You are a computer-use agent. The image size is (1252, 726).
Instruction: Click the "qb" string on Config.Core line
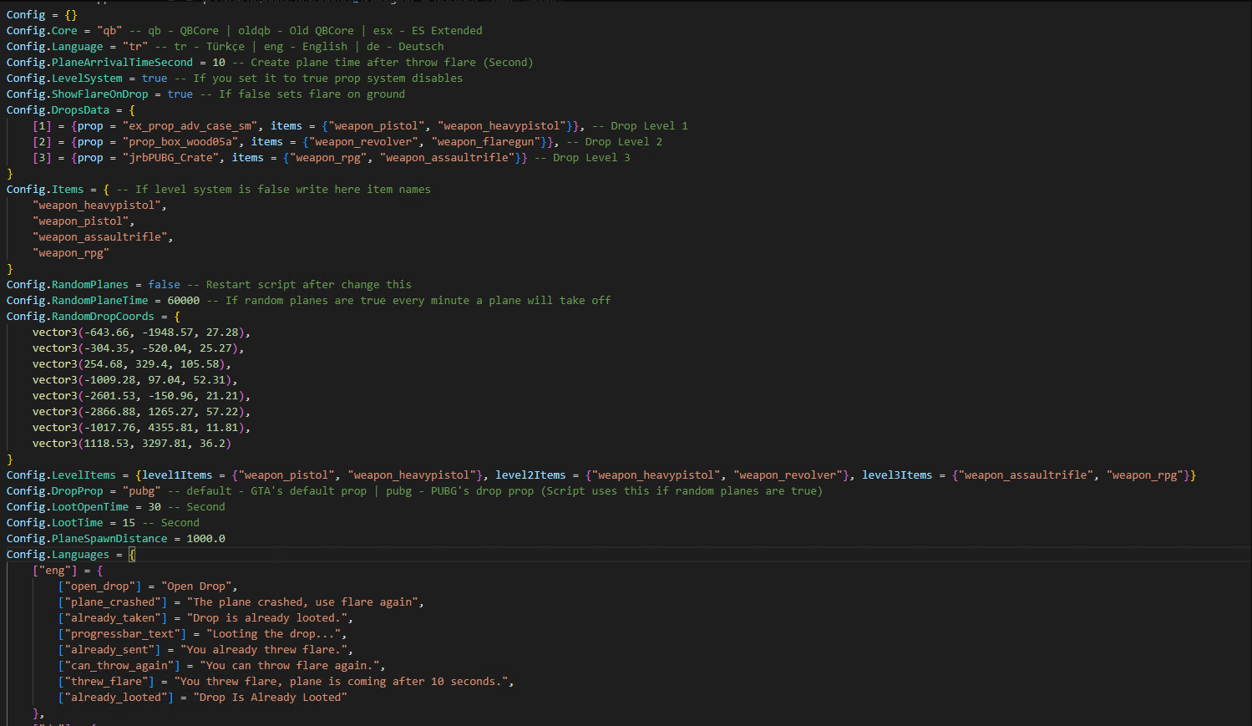point(109,31)
